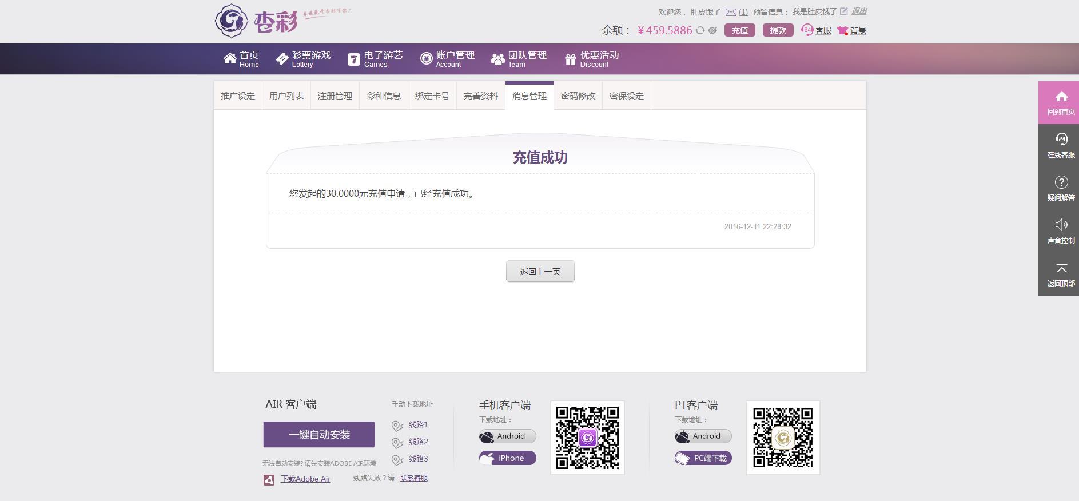Click the 充值 recharge button
1079x501 pixels.
tap(740, 30)
